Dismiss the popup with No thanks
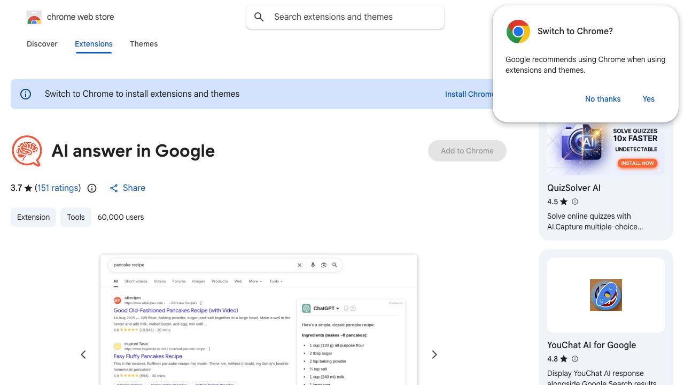Screen dimensions: 684x385 (x=603, y=99)
